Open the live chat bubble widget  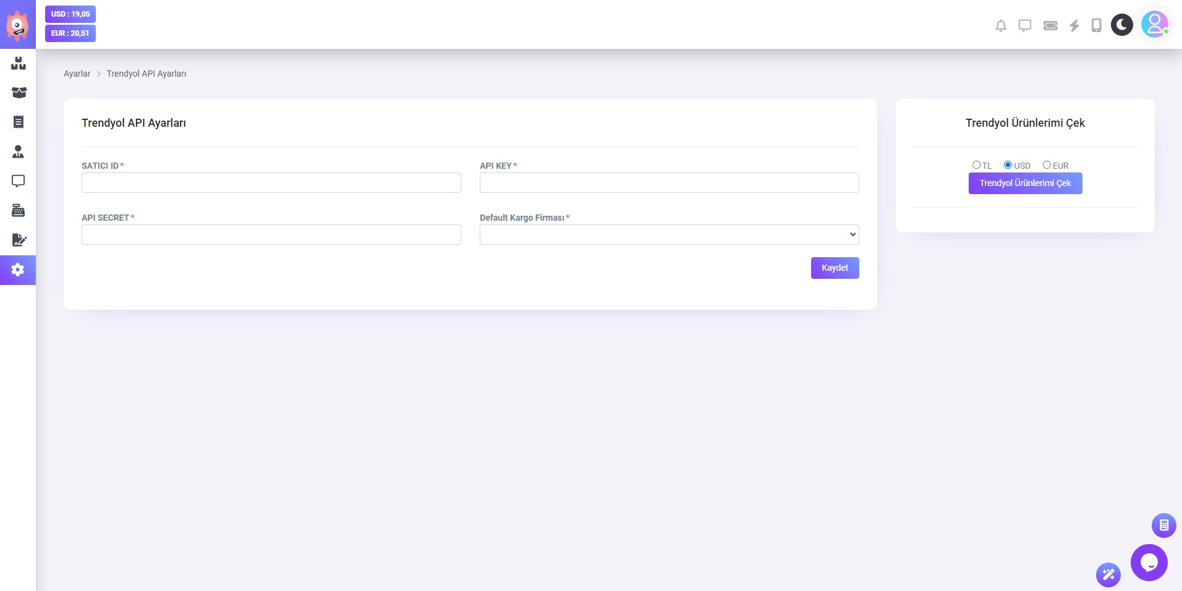pos(1149,563)
